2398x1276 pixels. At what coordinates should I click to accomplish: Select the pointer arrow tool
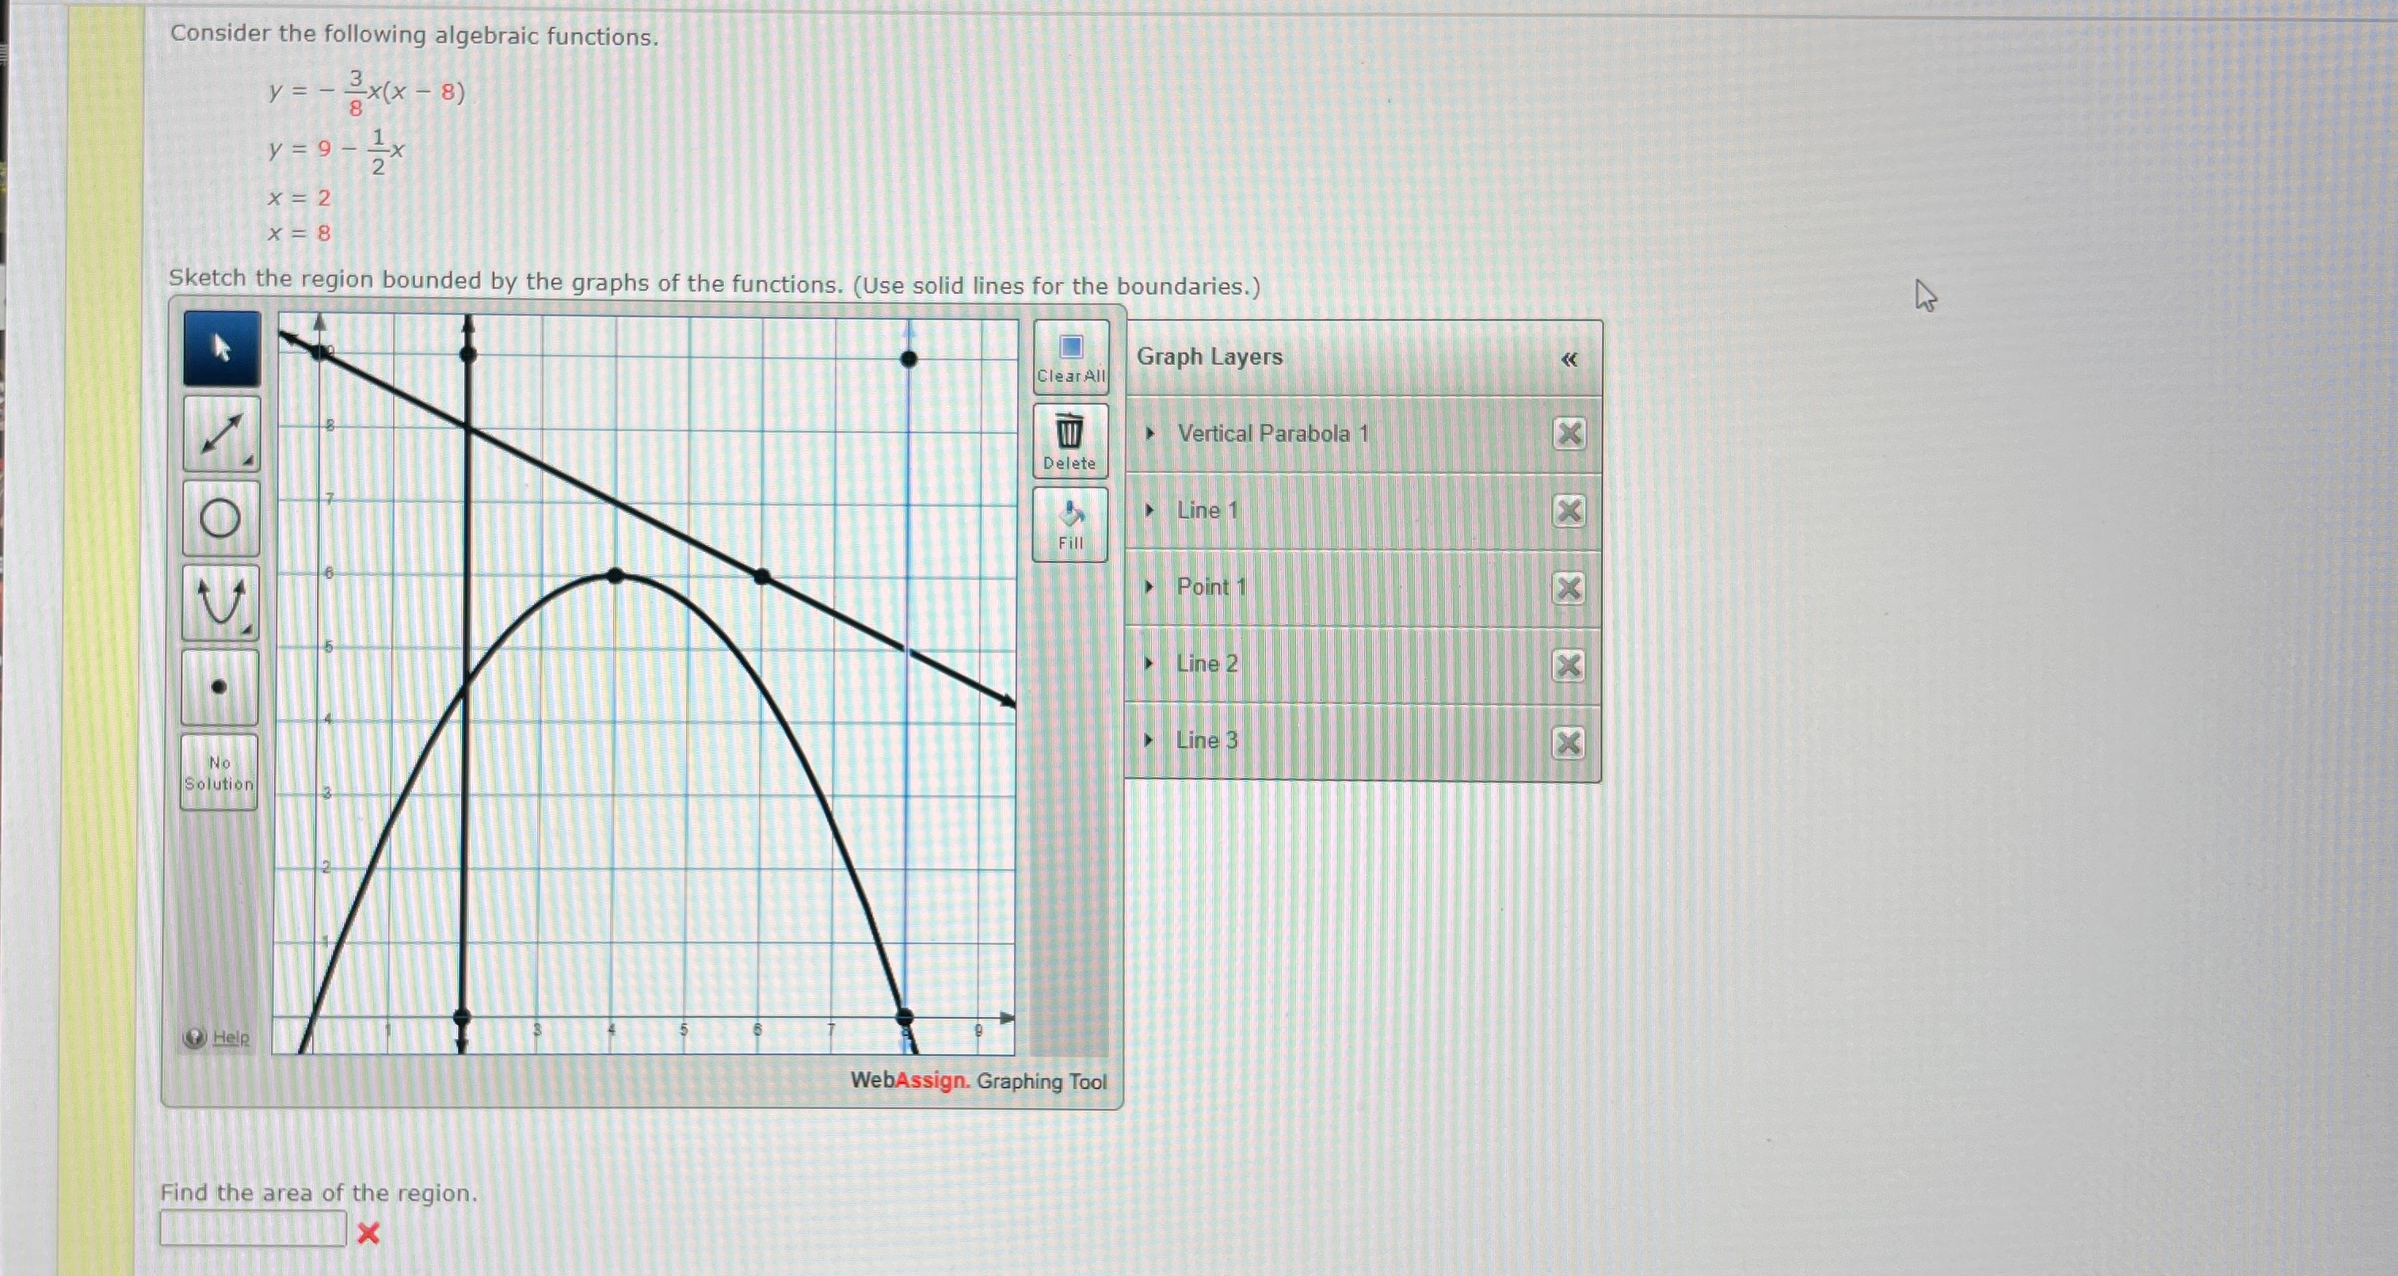pyautogui.click(x=222, y=349)
